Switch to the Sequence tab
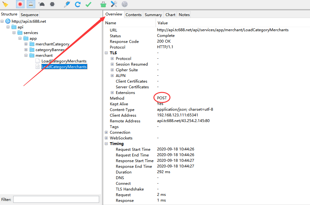 (x=29, y=15)
